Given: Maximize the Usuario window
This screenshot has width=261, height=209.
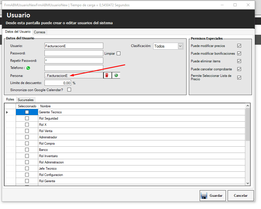Looking at the screenshot, I should point(235,5).
